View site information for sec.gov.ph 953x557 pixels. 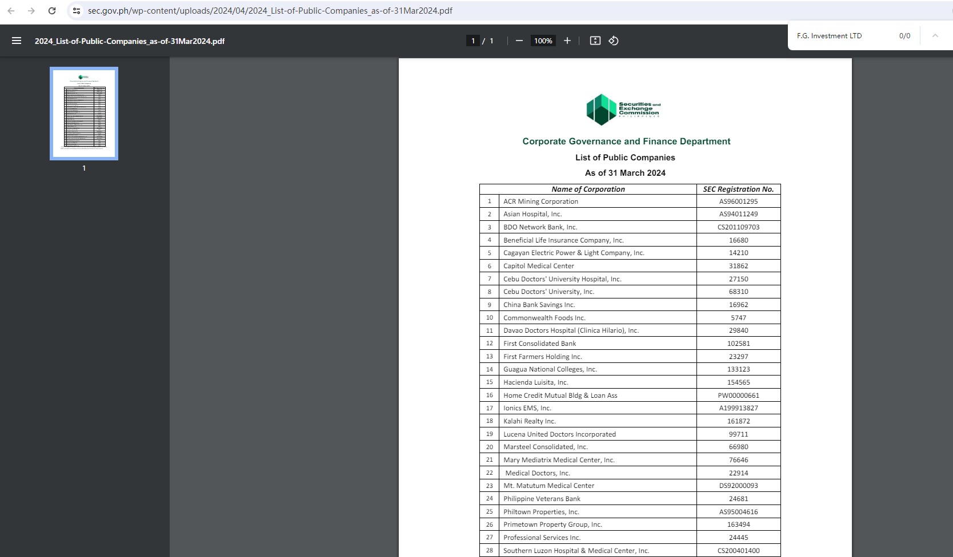pyautogui.click(x=77, y=11)
